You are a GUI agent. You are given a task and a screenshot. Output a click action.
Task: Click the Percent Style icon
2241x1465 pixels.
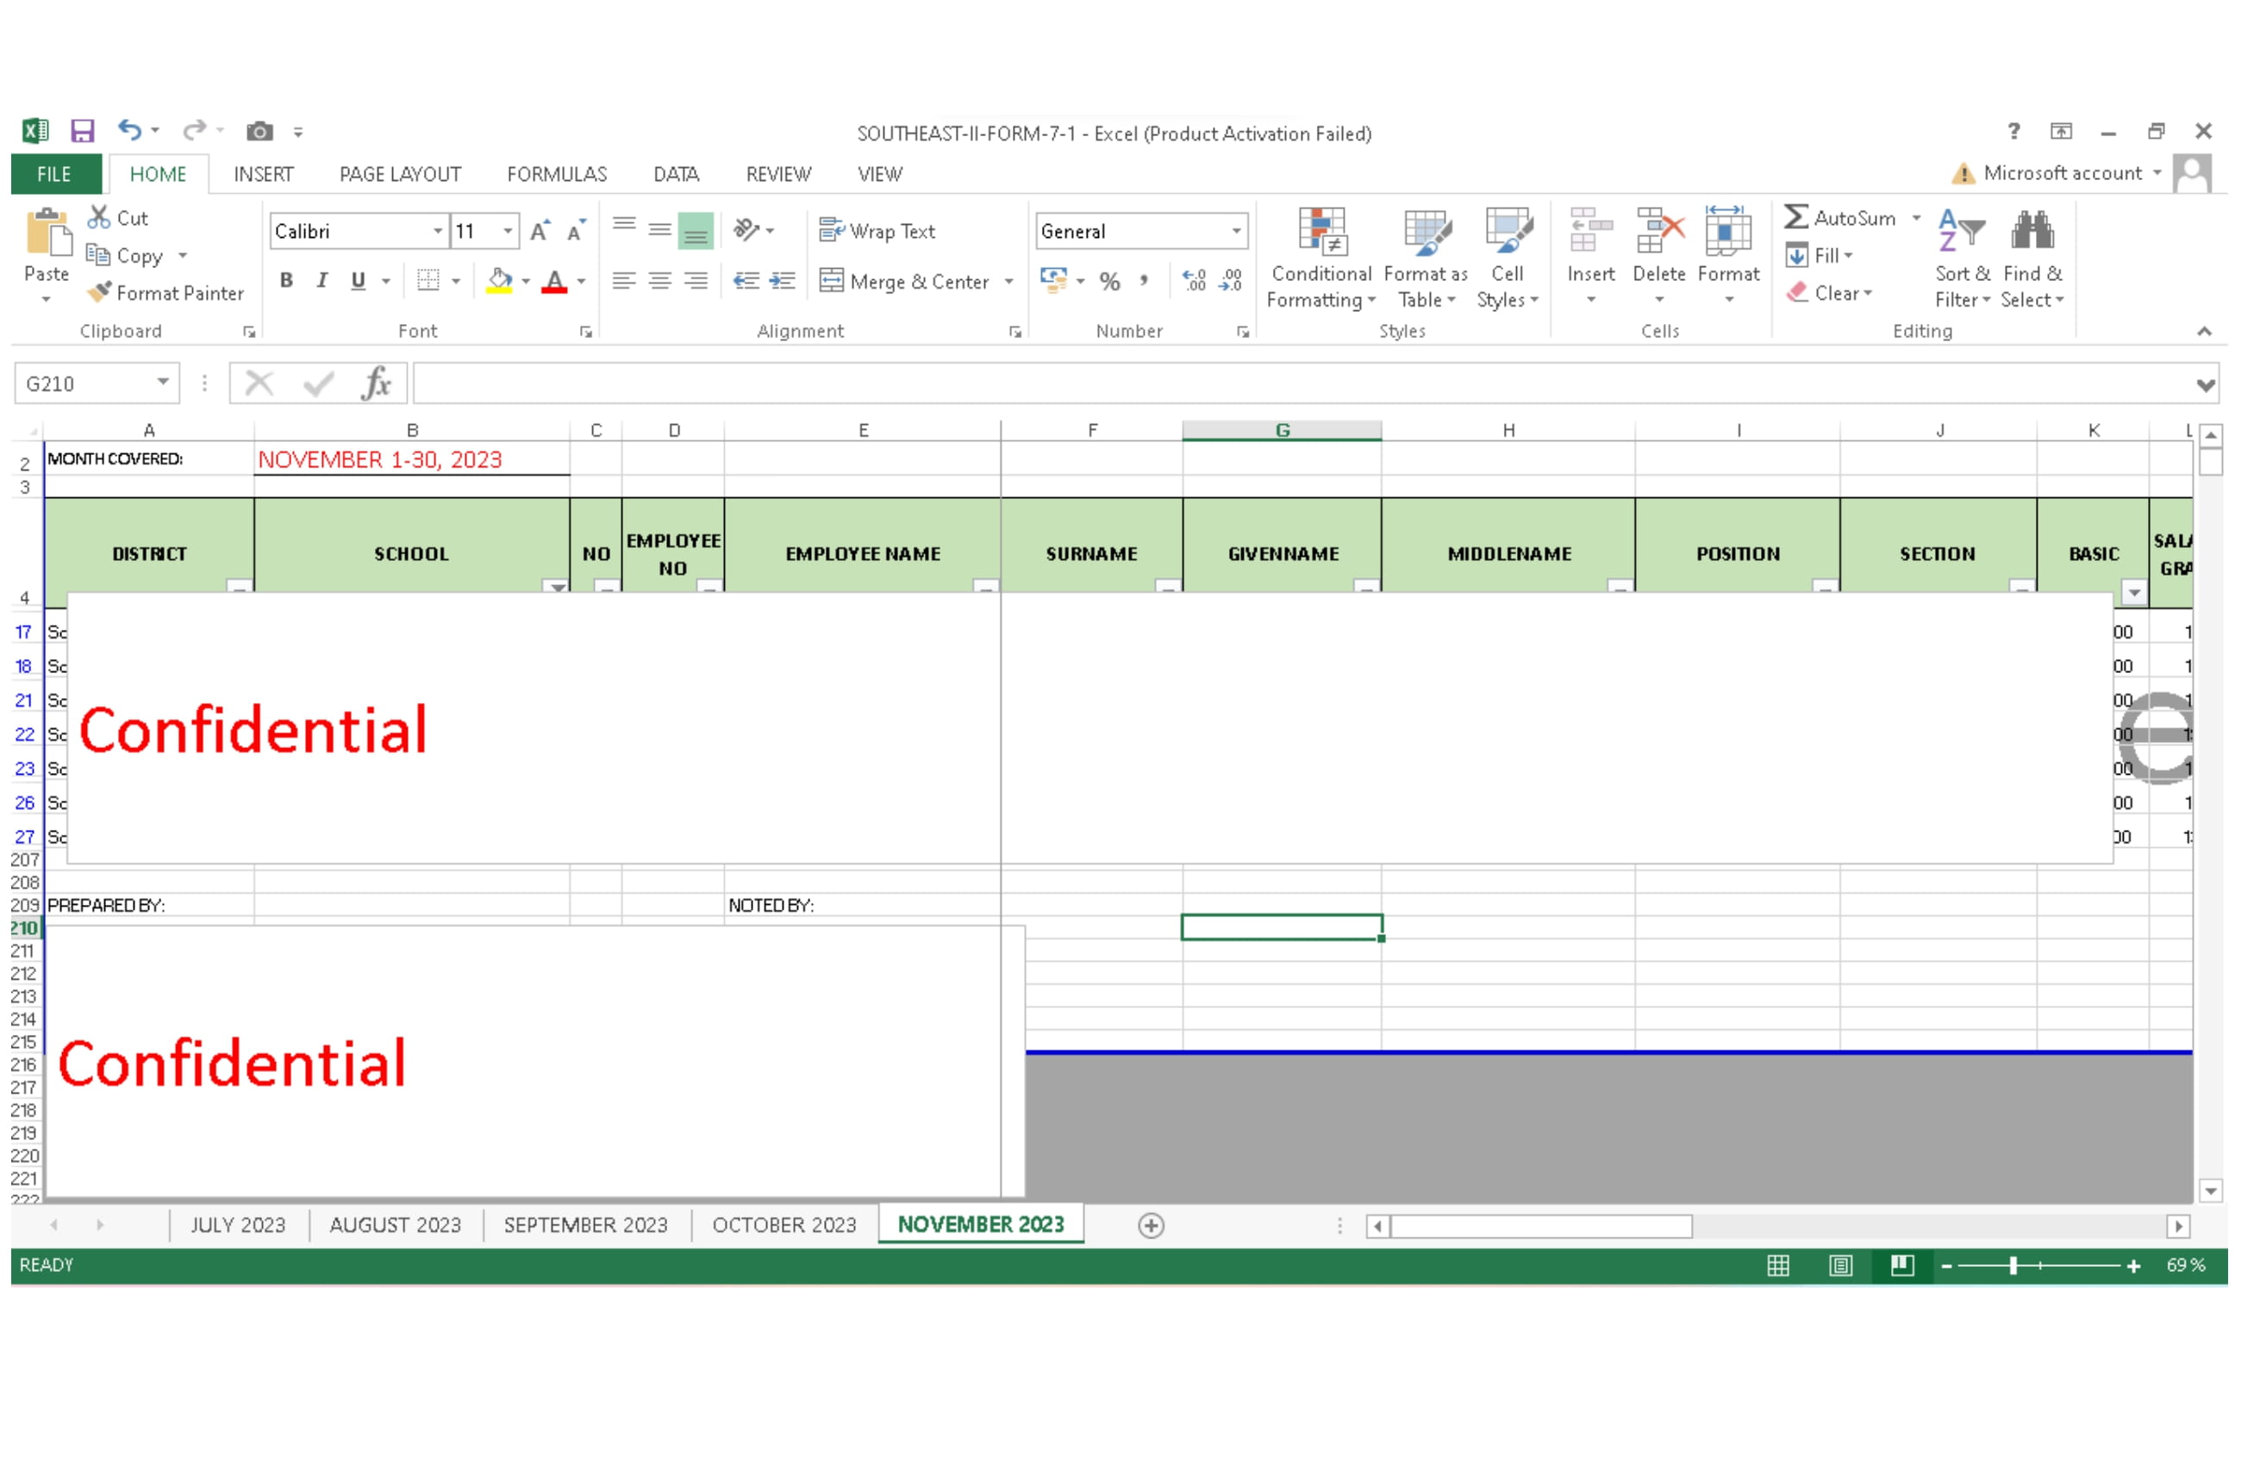1110,281
